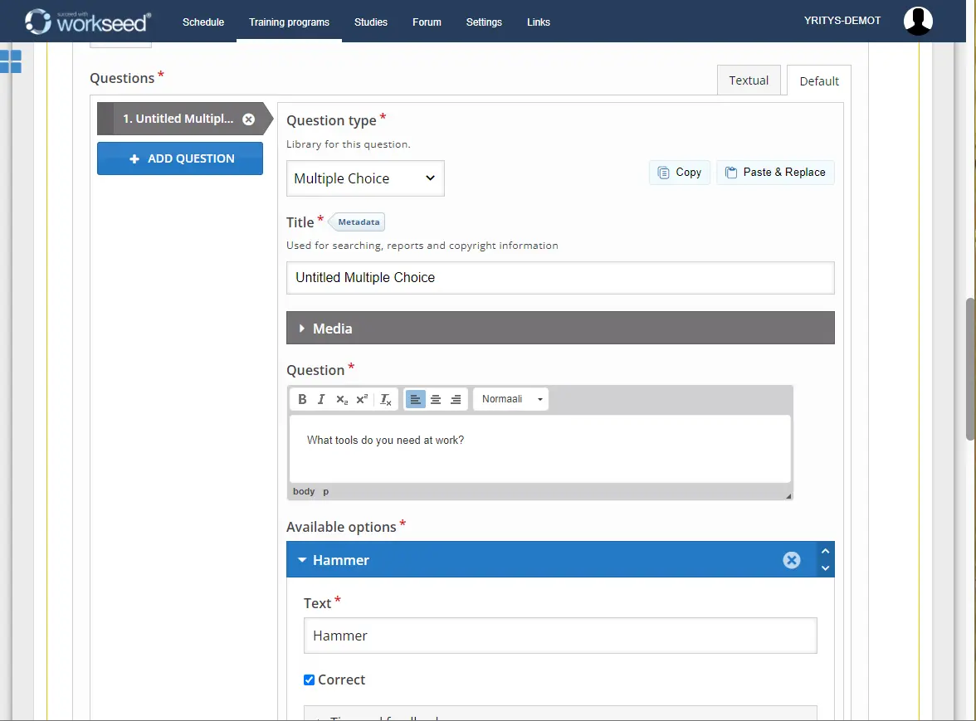Open the user profile avatar
Viewport: 976px width, 721px height.
click(918, 21)
